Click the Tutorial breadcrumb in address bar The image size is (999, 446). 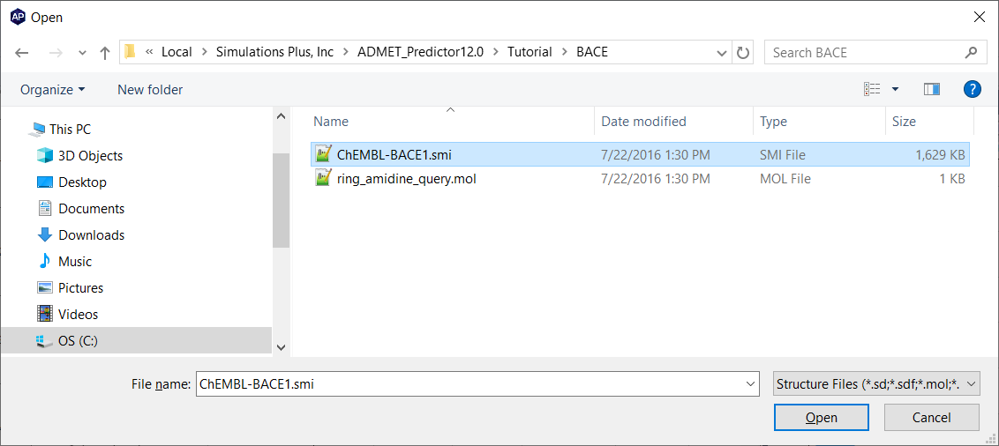[530, 52]
